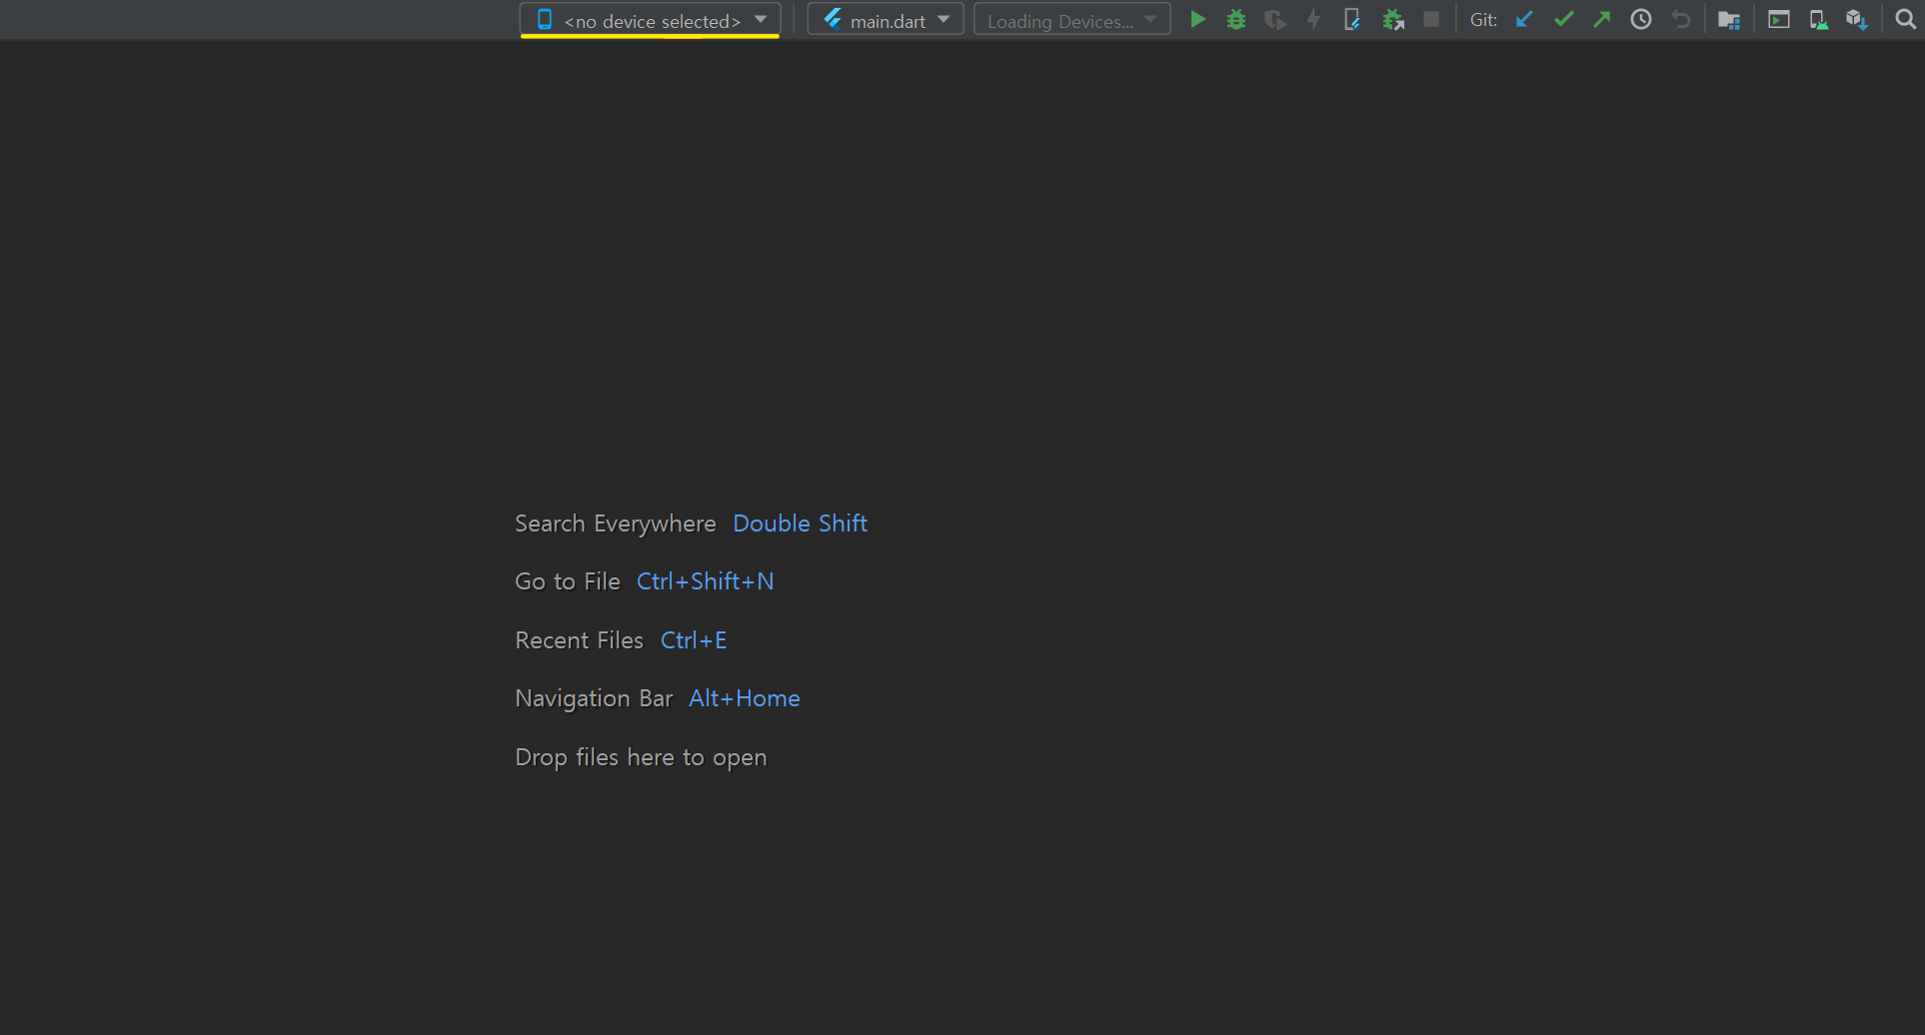The height and width of the screenshot is (1035, 1925).
Task: Stop the running process square icon
Action: (1431, 19)
